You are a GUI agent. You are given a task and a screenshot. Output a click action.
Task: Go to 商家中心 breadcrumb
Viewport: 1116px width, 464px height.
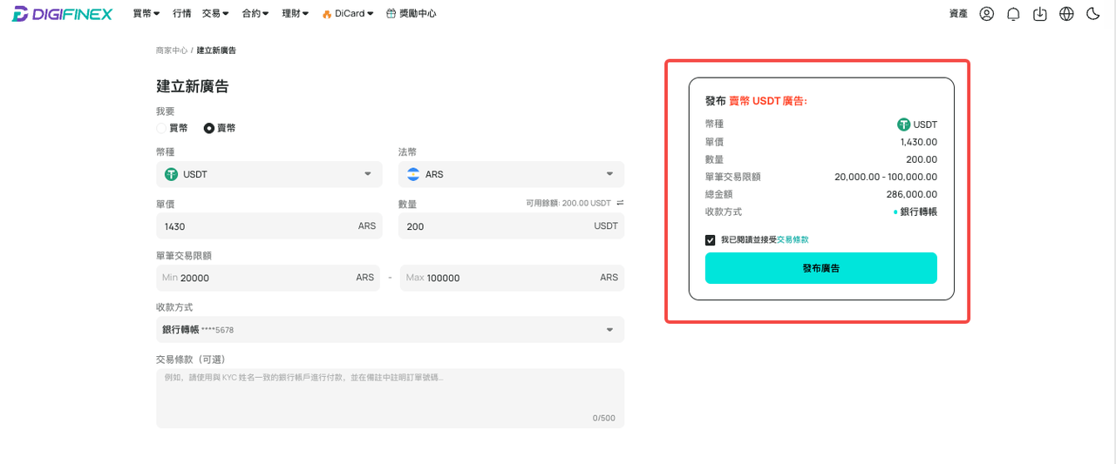(x=172, y=50)
